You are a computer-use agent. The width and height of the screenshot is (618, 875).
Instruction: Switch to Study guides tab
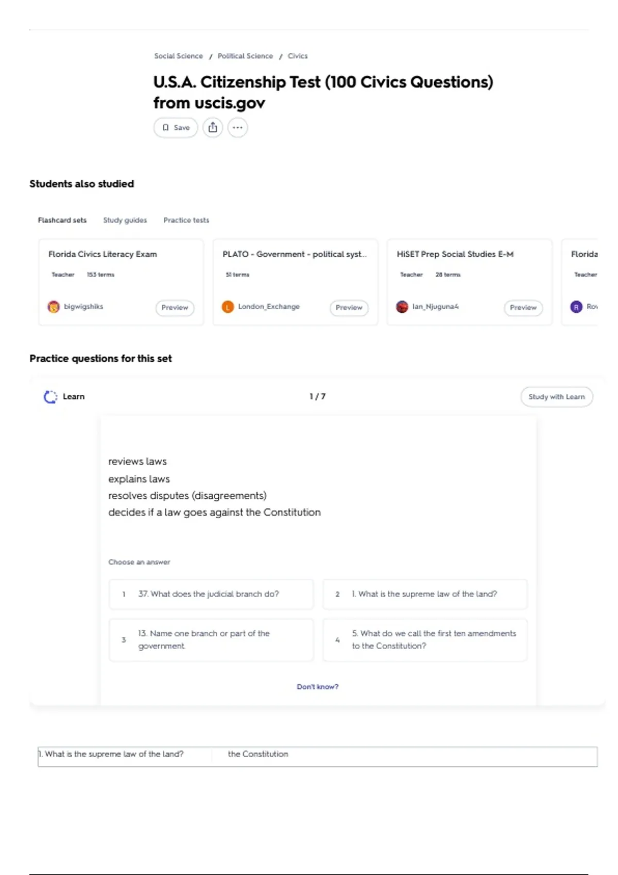[125, 220]
